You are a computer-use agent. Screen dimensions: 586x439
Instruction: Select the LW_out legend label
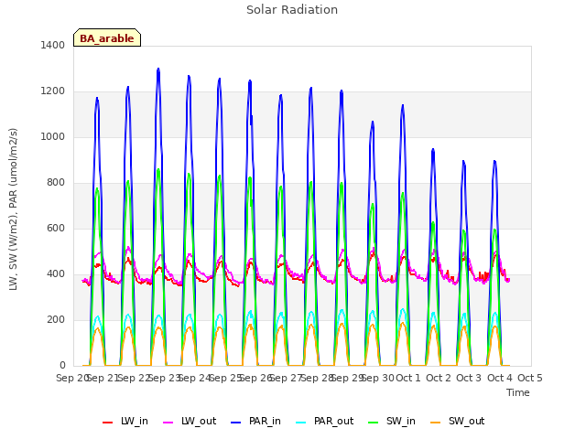199,422
